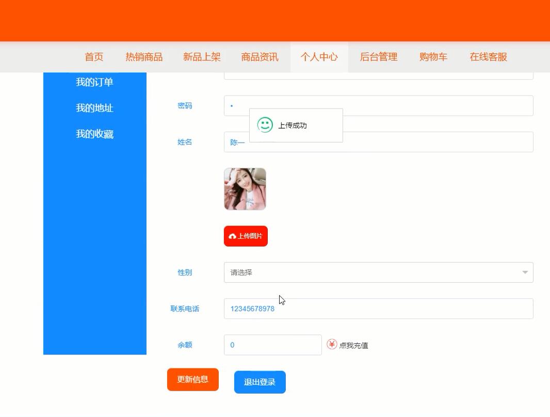Switch to the 个人中心 tab
The image size is (550, 417).
tap(319, 57)
